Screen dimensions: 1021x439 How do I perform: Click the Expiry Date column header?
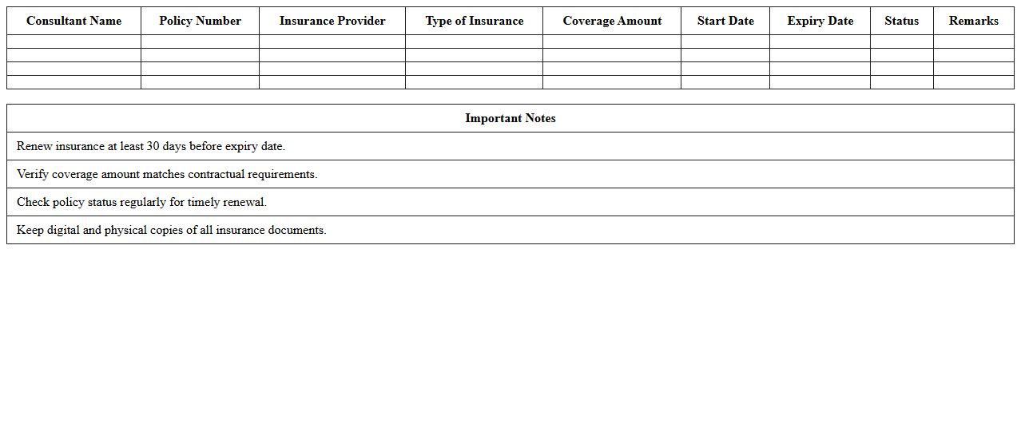pos(820,21)
